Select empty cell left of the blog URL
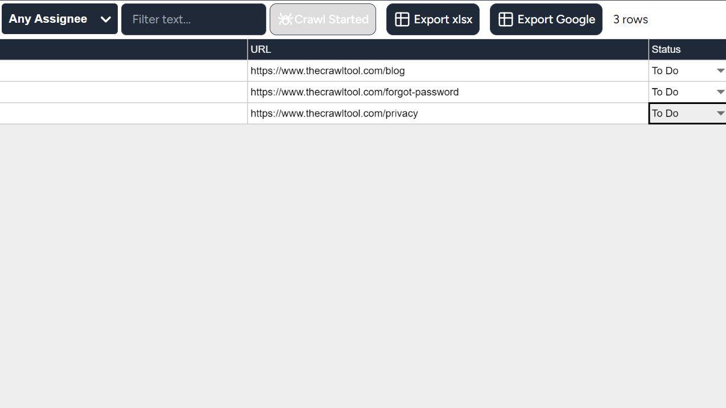The image size is (726, 408). pyautogui.click(x=123, y=71)
